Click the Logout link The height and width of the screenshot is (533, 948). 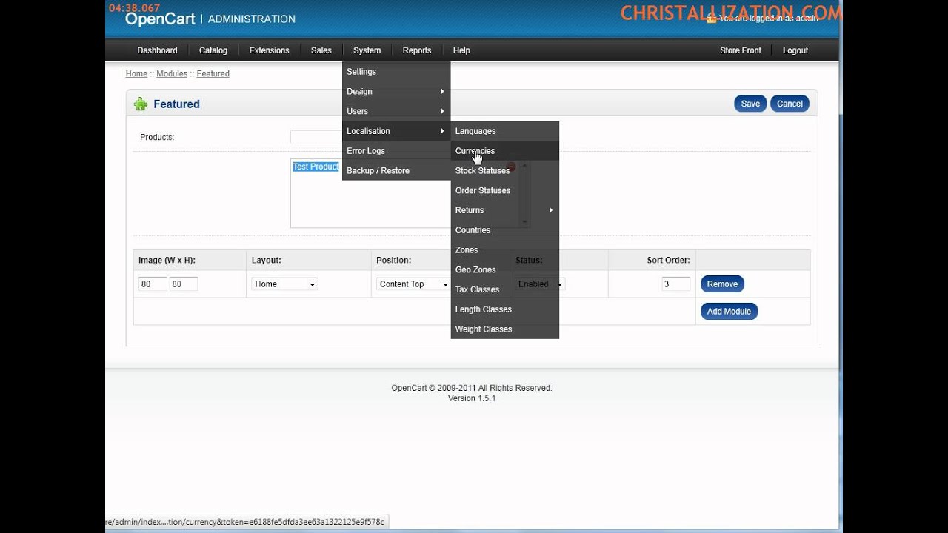[x=795, y=50]
